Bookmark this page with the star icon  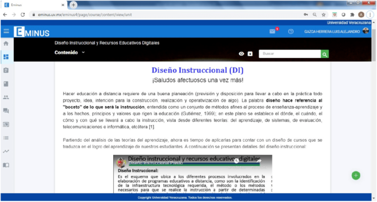323,14
